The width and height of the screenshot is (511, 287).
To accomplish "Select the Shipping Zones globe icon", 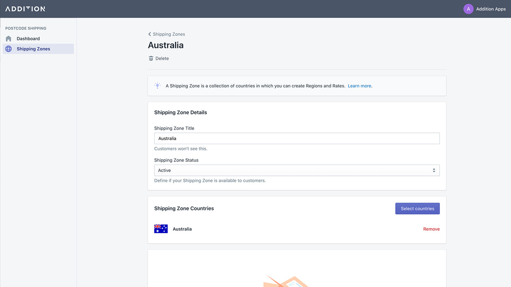I will 8,49.
